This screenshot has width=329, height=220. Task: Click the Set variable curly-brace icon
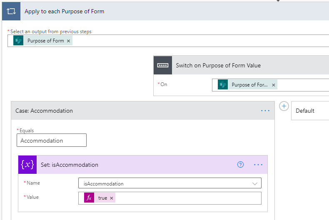click(x=27, y=165)
